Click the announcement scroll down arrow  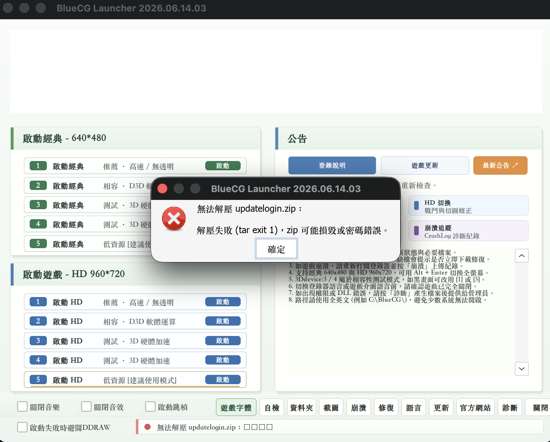(522, 369)
